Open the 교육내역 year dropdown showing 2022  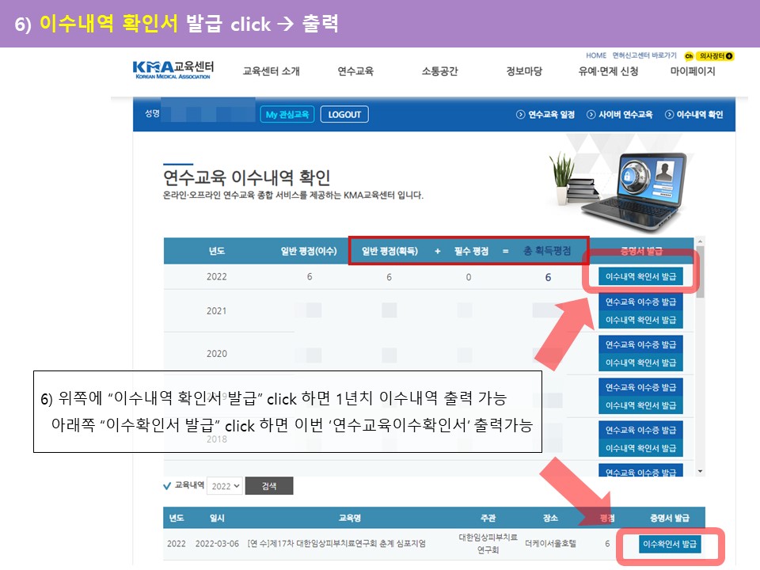[x=223, y=486]
